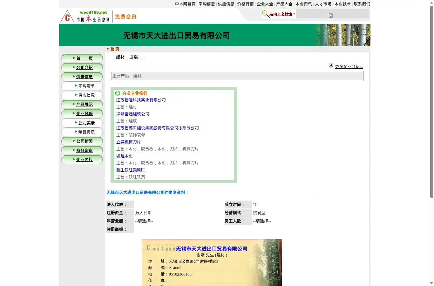The image size is (434, 286).
Task: Click the 万人民币 registered capital value
Action: coord(143,213)
